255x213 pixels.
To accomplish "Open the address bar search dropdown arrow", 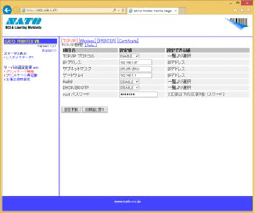I will 119,10.
